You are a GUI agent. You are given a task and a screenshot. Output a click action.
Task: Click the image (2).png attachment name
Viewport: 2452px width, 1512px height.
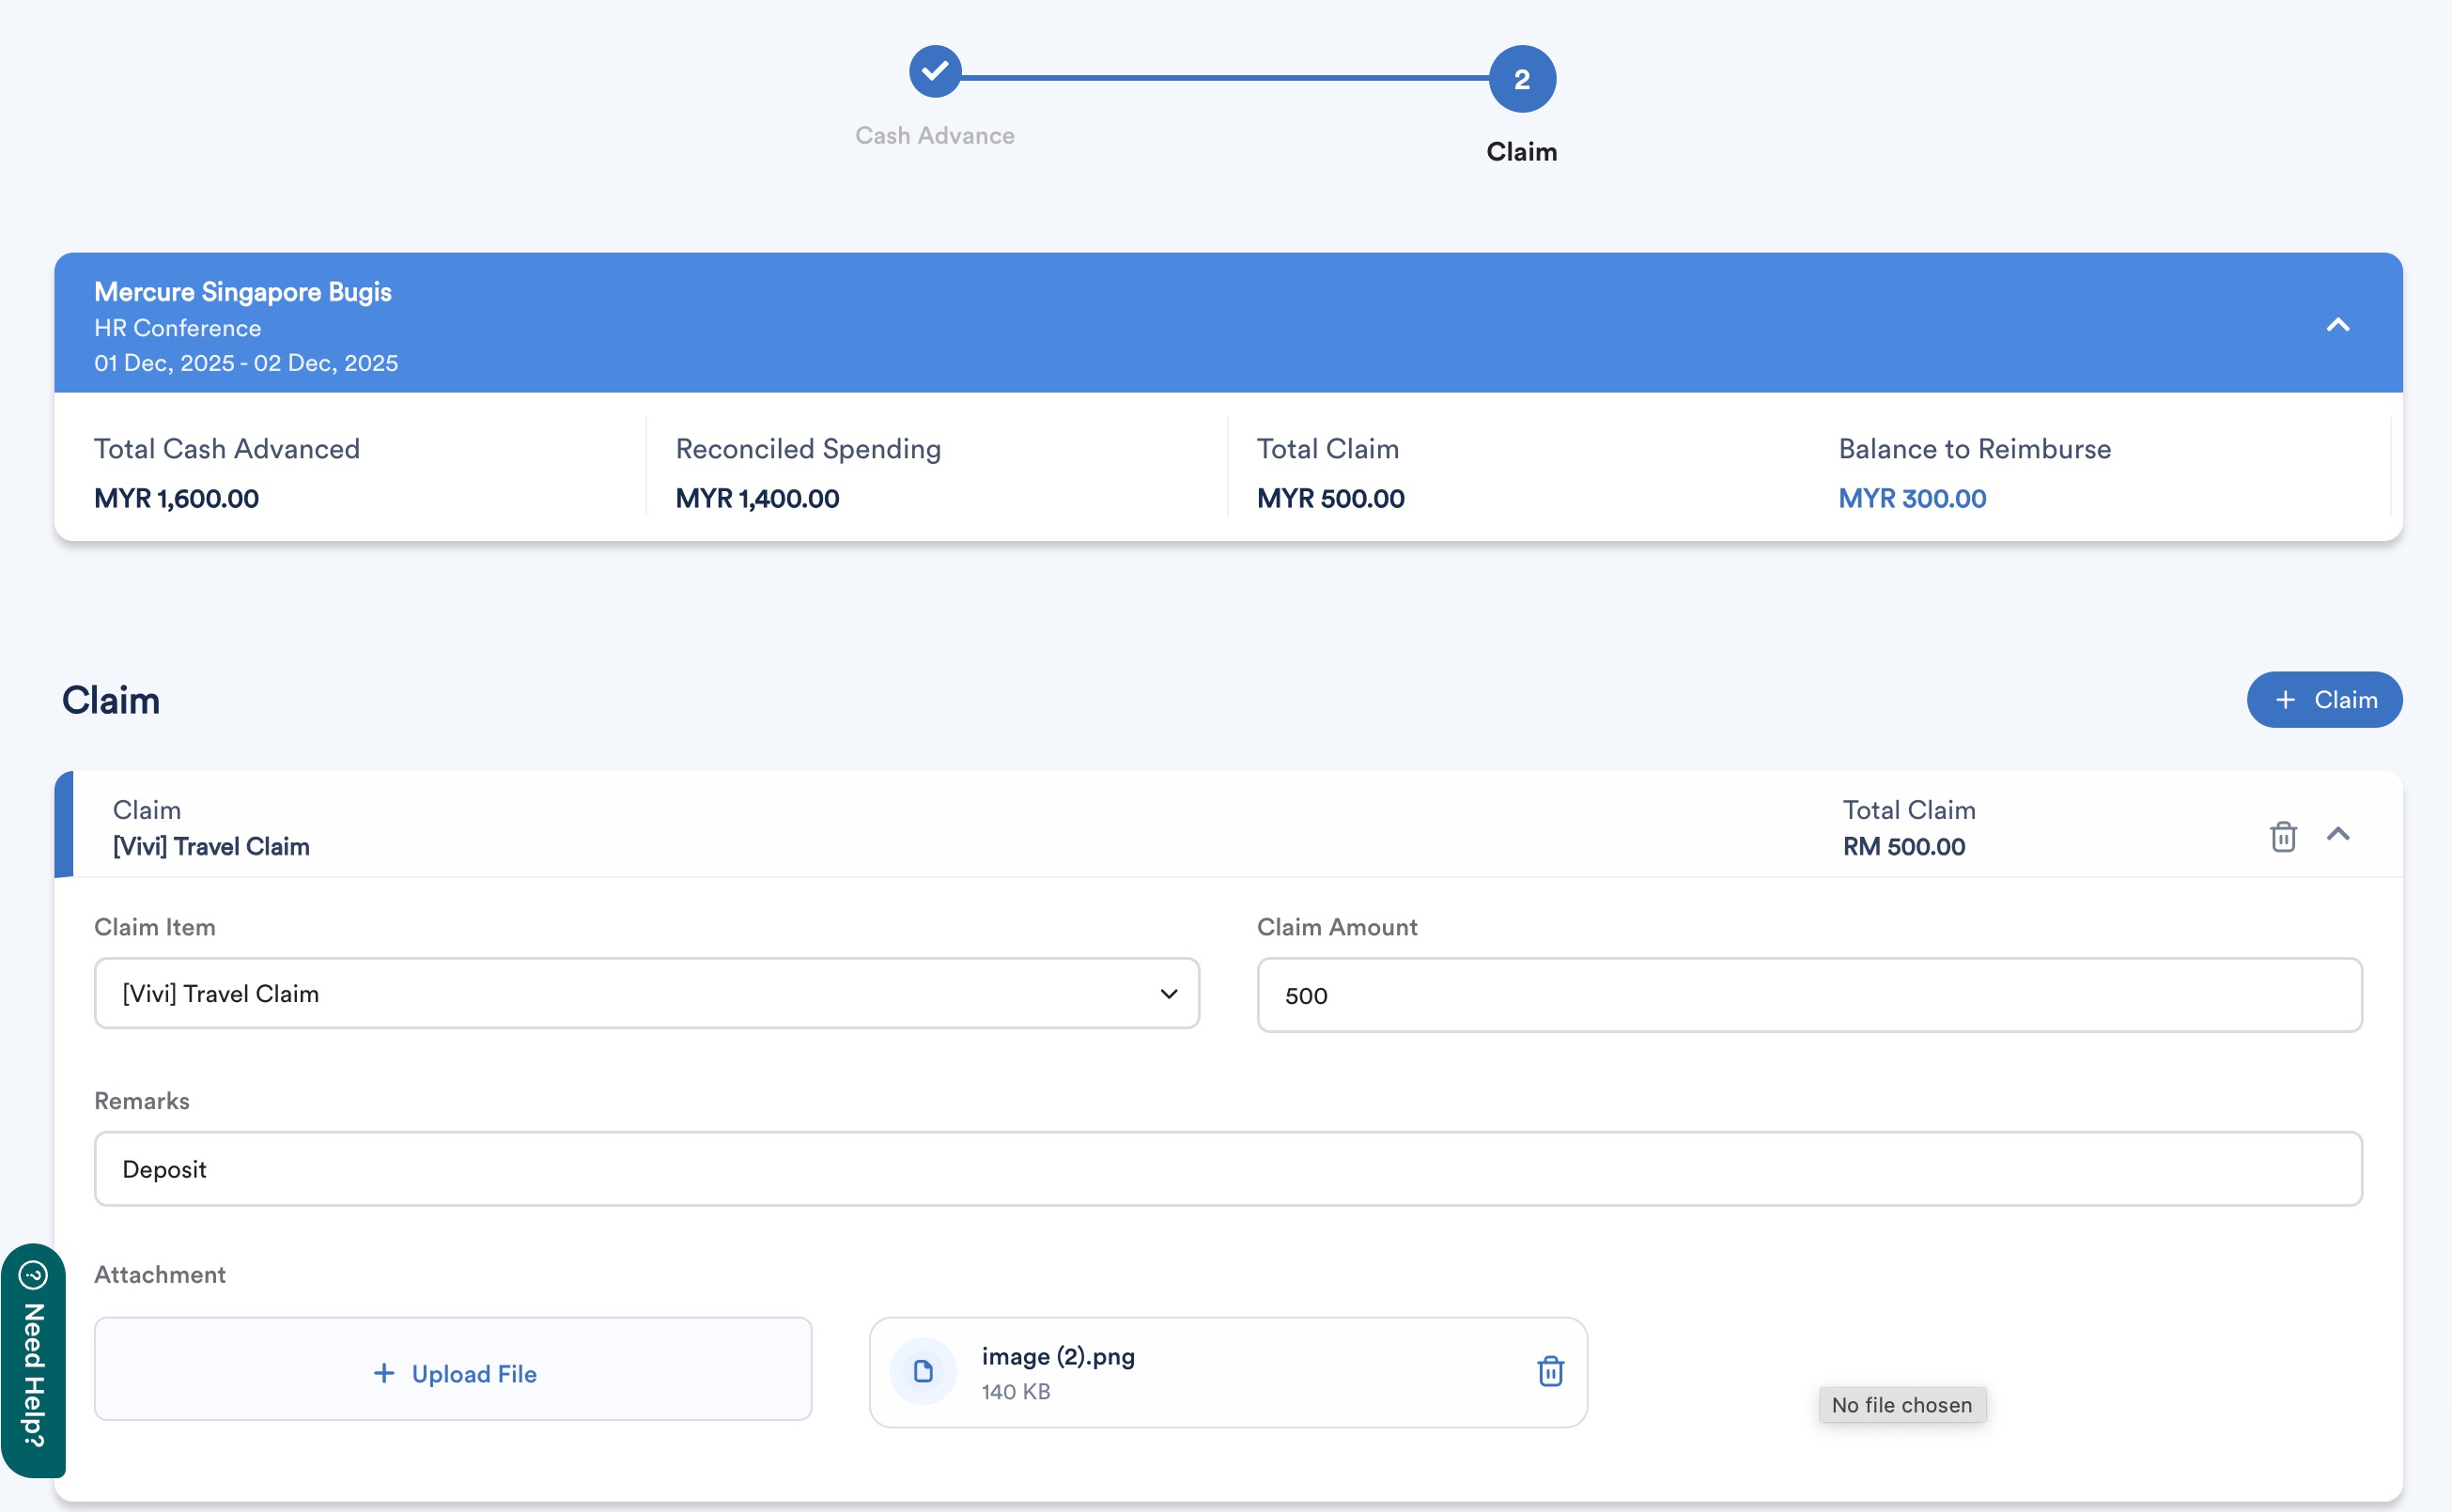(x=1058, y=1356)
